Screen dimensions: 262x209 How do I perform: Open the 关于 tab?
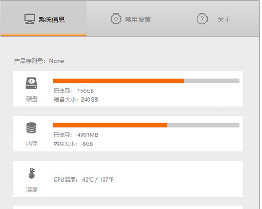coord(224,19)
